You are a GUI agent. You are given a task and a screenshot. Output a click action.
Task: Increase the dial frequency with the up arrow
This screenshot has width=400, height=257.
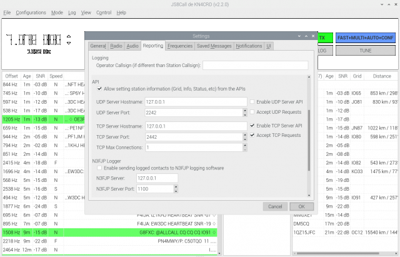pos(69,36)
